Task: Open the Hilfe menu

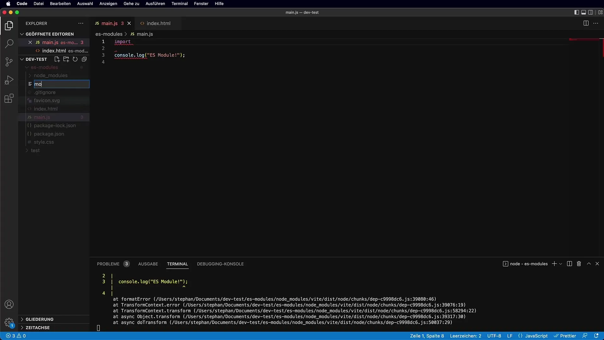Action: [219, 3]
